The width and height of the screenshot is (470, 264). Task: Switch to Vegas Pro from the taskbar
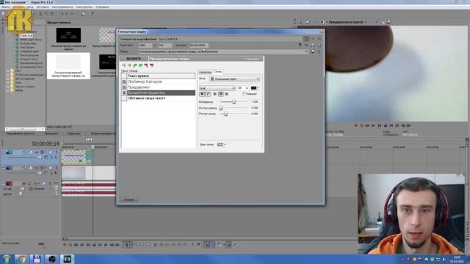click(x=67, y=259)
